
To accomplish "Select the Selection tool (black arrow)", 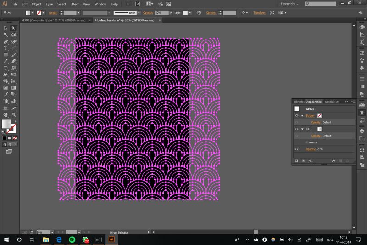I will tap(6, 28).
